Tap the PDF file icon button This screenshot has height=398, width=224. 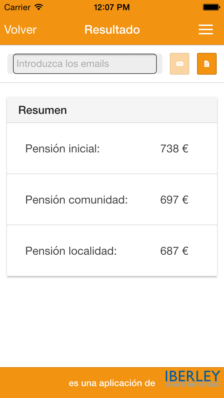tap(206, 64)
